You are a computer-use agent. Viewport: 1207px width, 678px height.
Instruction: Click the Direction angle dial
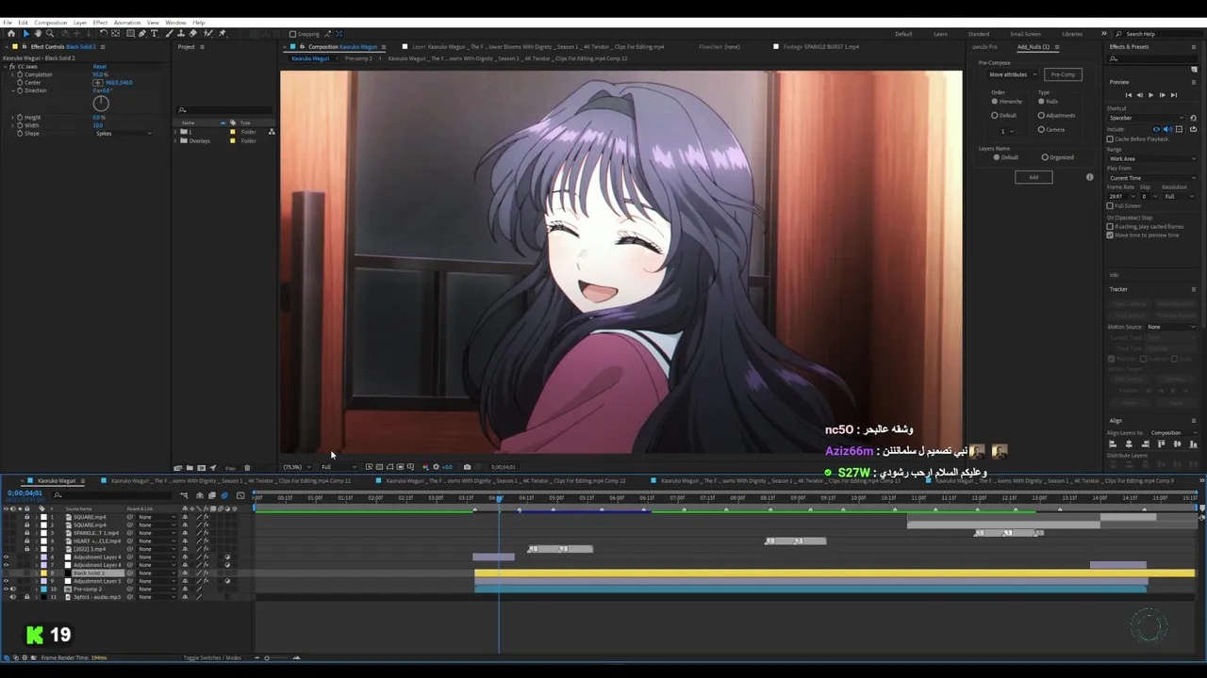click(x=101, y=104)
